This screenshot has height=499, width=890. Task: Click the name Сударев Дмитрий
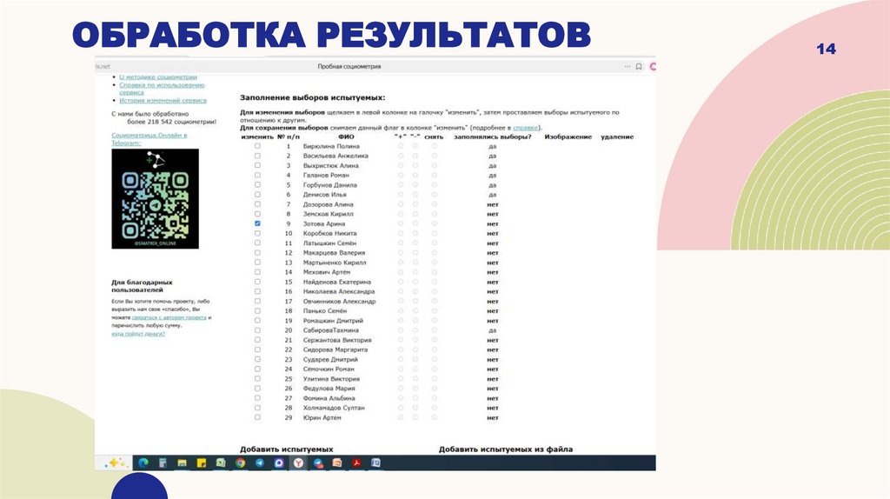[330, 359]
